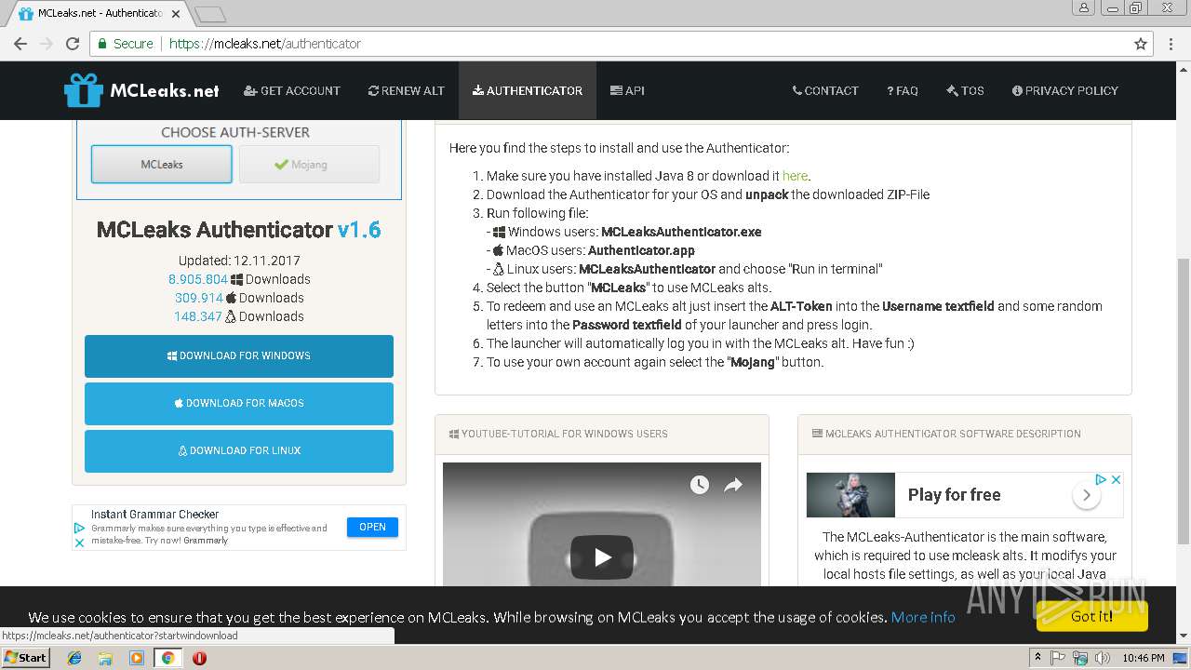Open the FAQ page

pos(903,90)
